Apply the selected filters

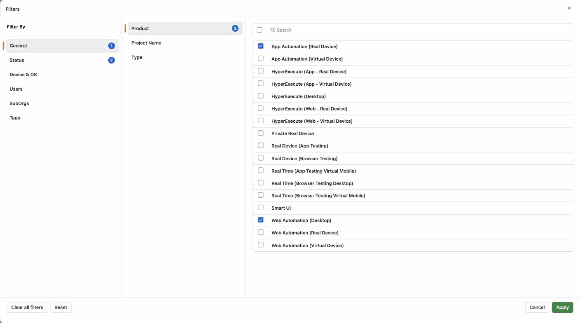click(x=562, y=307)
